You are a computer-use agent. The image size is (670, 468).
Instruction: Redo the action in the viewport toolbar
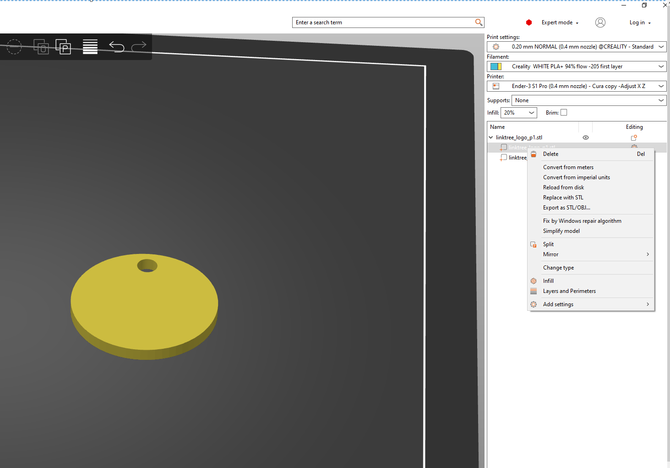point(139,46)
